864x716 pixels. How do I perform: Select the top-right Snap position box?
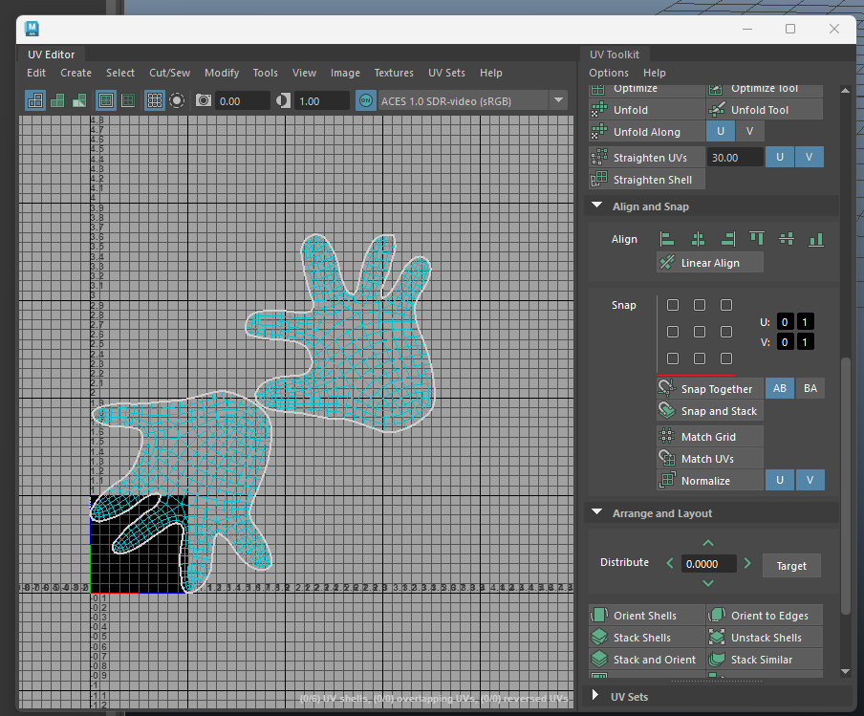[726, 305]
